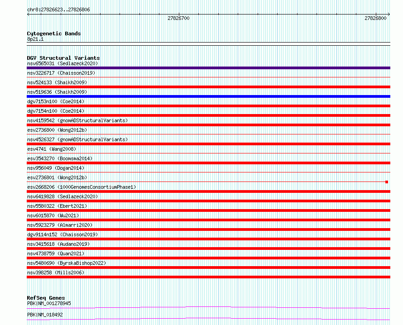The height and width of the screenshot is (325, 403).
Task: Open esv2668206 (1000GenomesConsortiumPhase1) entry
Action: click(x=82, y=187)
